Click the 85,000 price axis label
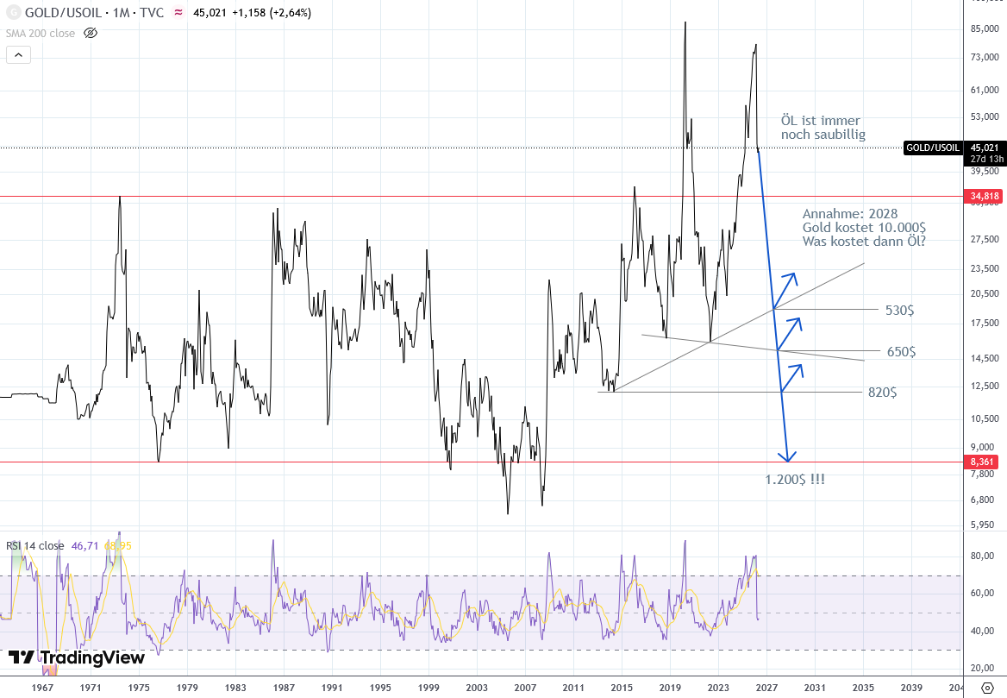This screenshot has height=698, width=1007. (985, 28)
